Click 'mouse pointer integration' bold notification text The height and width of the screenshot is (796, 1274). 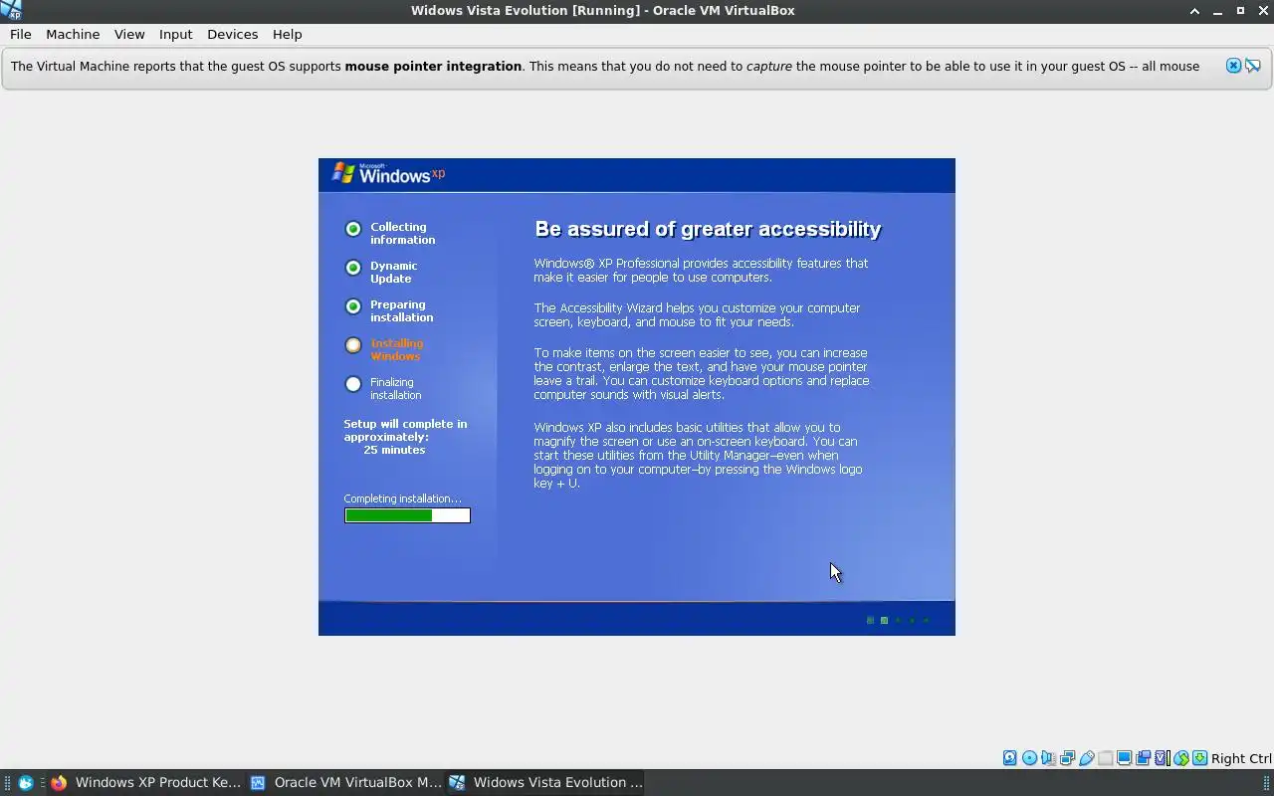(x=433, y=66)
